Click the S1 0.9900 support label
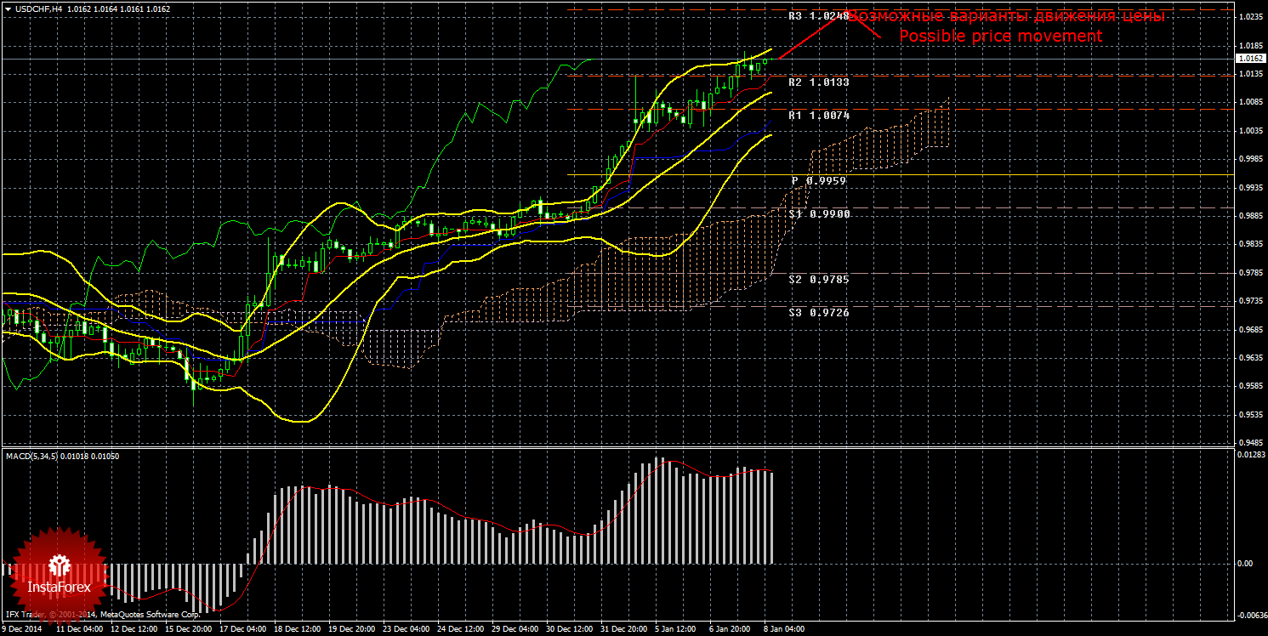This screenshot has width=1268, height=636. (818, 214)
